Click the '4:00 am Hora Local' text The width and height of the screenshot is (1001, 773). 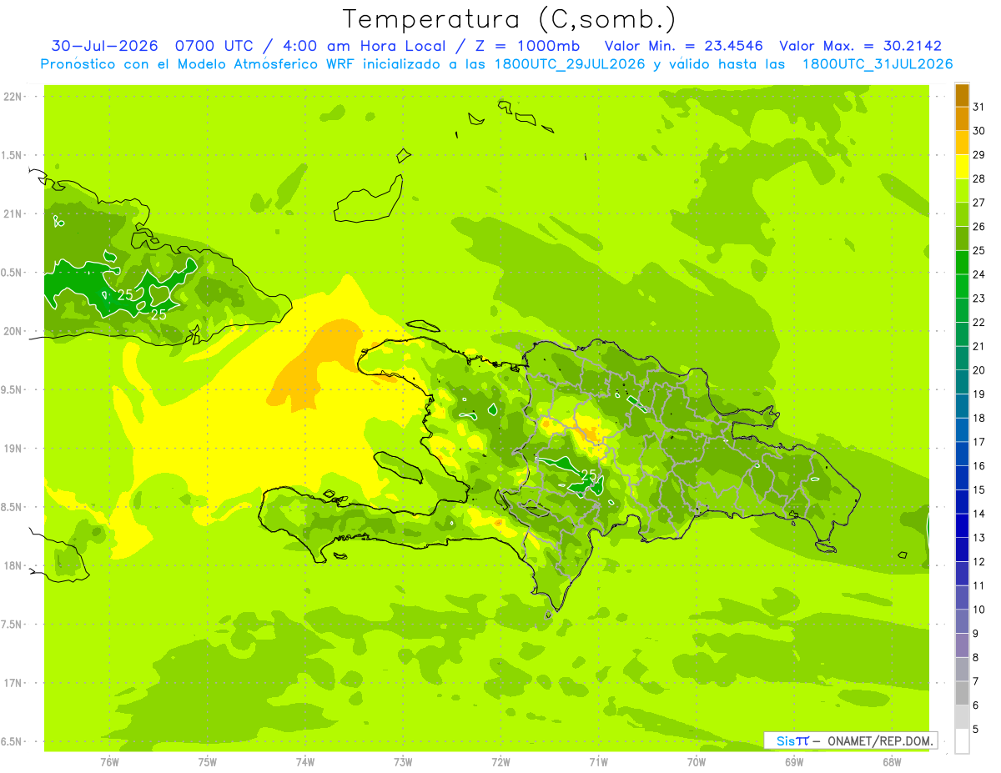pyautogui.click(x=364, y=46)
